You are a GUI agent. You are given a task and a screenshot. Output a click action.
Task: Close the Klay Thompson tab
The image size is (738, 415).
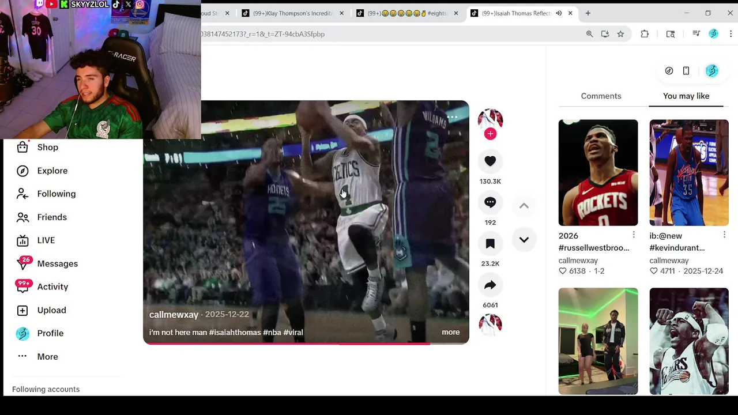pos(341,13)
